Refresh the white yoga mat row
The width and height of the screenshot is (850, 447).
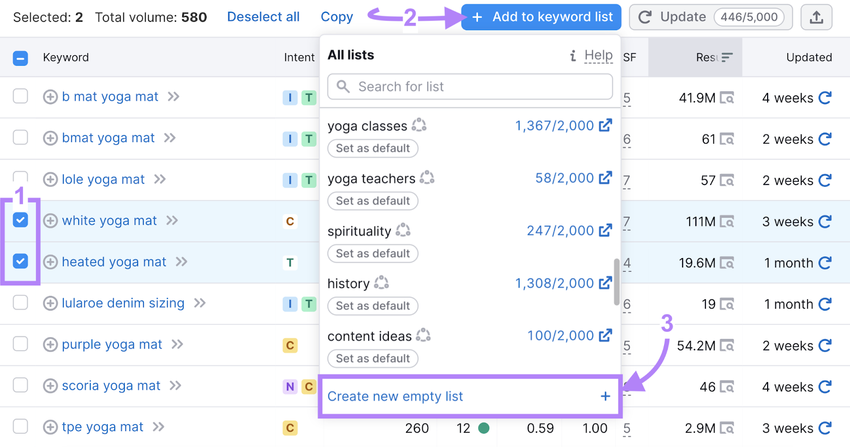pos(825,222)
